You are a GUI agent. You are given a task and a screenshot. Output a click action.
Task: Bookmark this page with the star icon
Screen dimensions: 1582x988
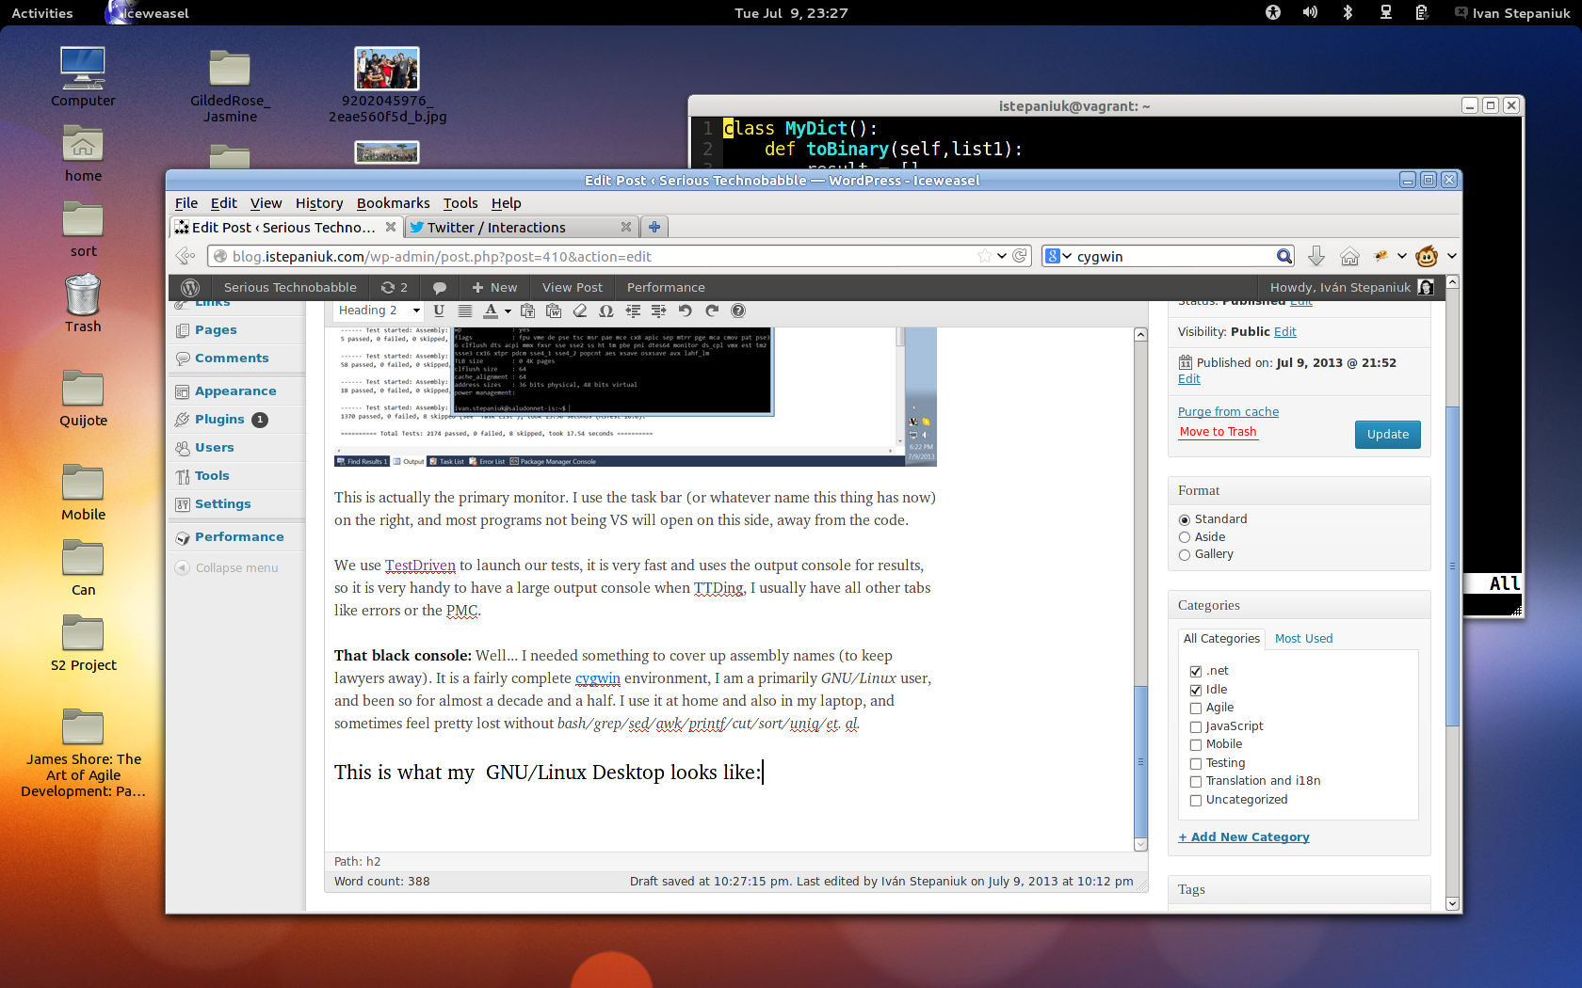[x=984, y=256]
